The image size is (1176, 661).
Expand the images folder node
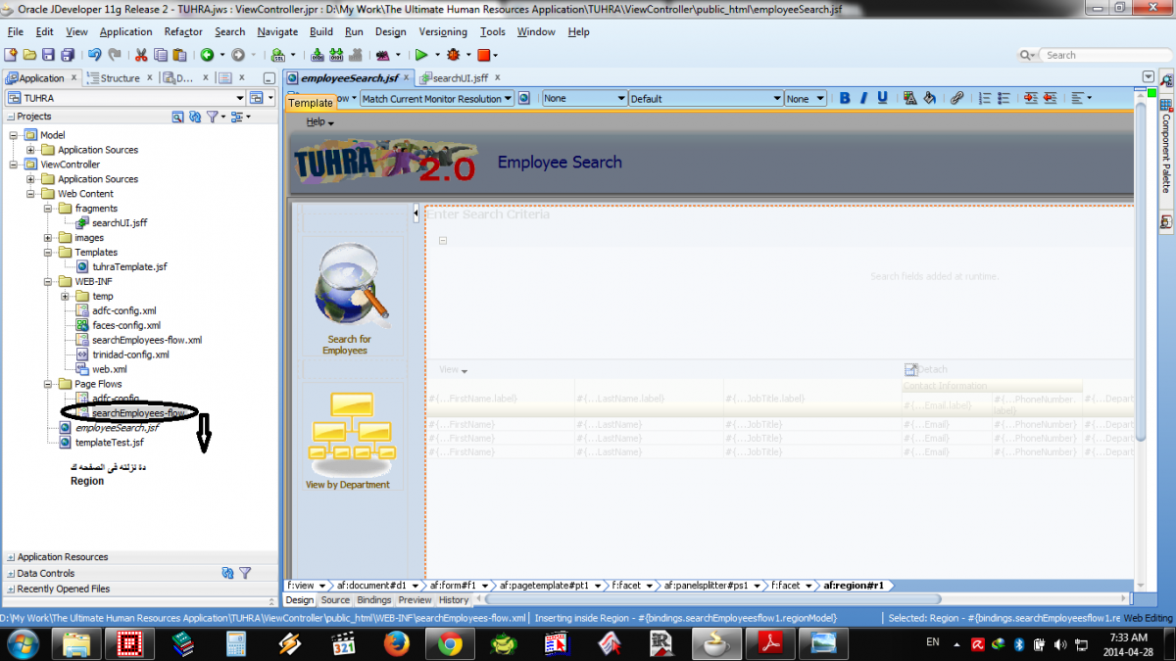pos(48,238)
